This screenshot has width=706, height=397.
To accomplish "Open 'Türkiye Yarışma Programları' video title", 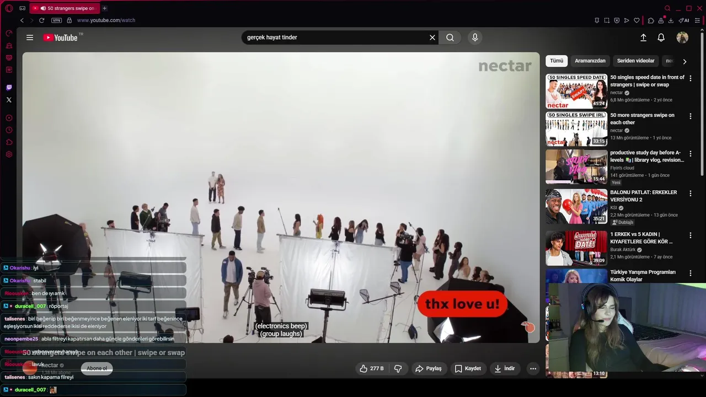I will point(643,276).
